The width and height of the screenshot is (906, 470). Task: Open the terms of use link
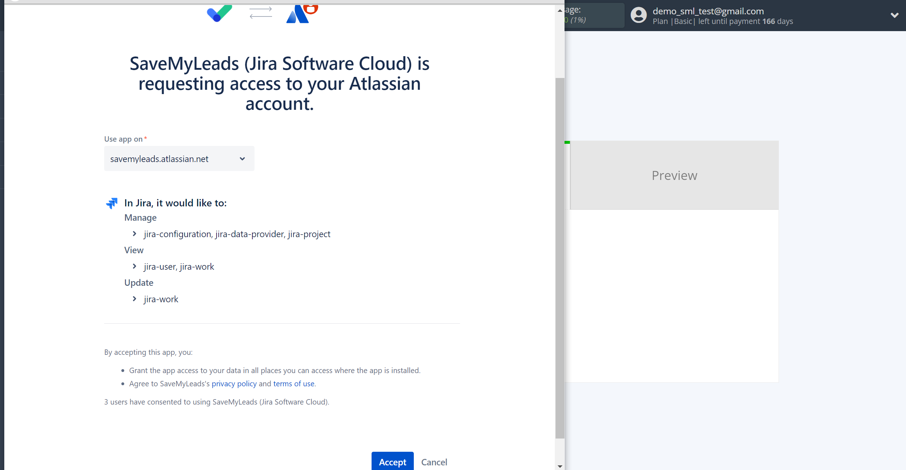pyautogui.click(x=294, y=383)
